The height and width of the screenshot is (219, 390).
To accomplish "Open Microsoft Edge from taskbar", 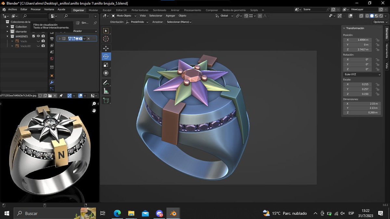I will coord(117,213).
